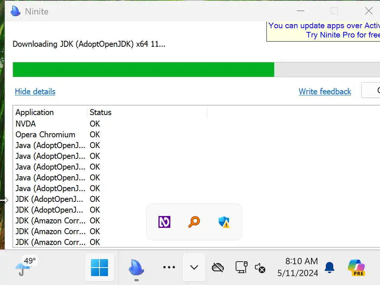Viewport: 380px width, 285px height.
Task: Open OneDrive cloud status icon
Action: click(x=217, y=268)
